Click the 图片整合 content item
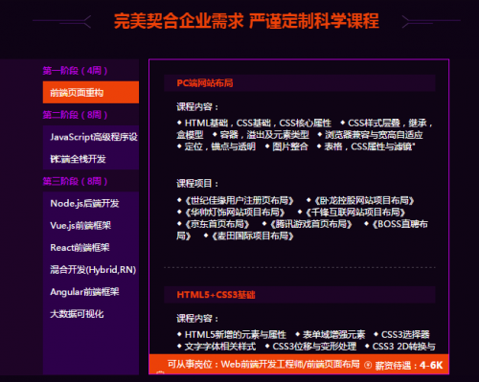 pos(290,146)
